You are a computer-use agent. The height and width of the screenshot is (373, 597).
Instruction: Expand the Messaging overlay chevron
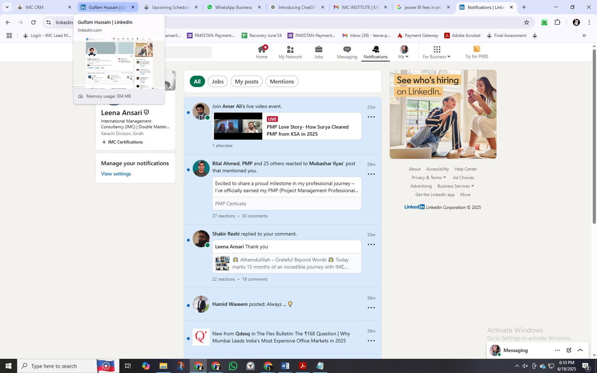click(580, 350)
